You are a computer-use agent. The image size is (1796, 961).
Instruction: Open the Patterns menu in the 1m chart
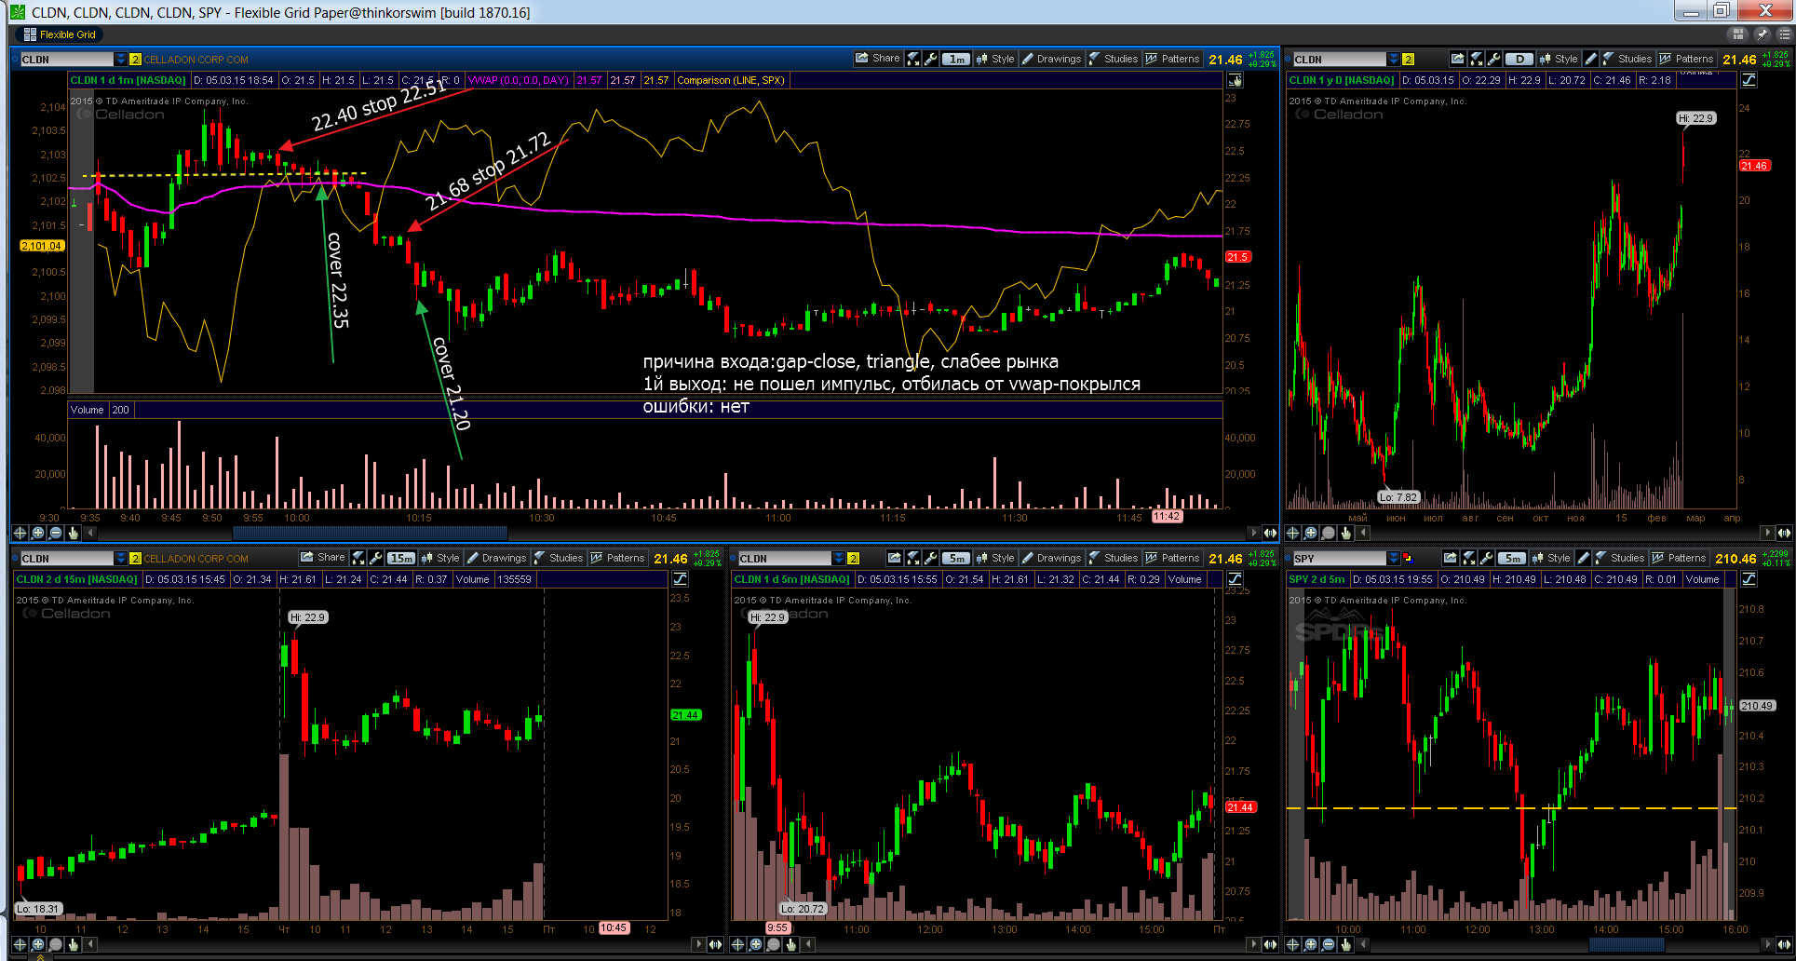(1172, 59)
